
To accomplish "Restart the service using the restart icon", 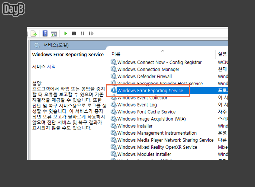I will click(x=91, y=33).
